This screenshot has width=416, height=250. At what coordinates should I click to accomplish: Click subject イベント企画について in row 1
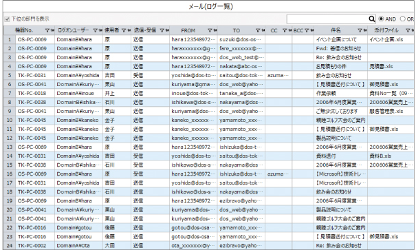336,39
